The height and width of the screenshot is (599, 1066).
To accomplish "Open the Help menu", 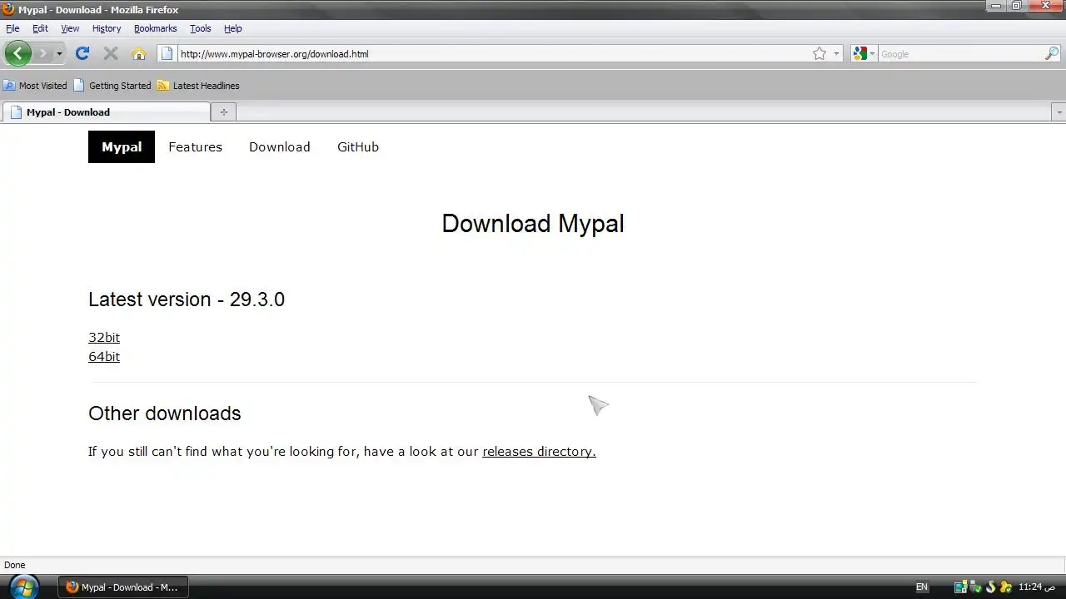I will [x=232, y=28].
